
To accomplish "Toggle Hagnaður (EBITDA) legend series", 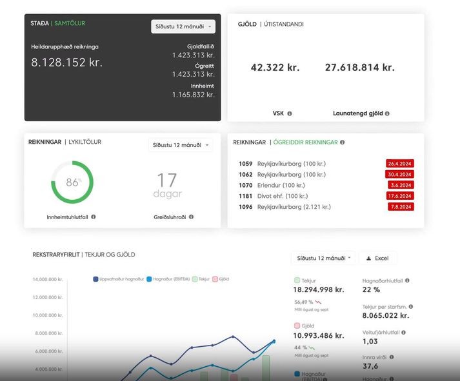I will [168, 279].
